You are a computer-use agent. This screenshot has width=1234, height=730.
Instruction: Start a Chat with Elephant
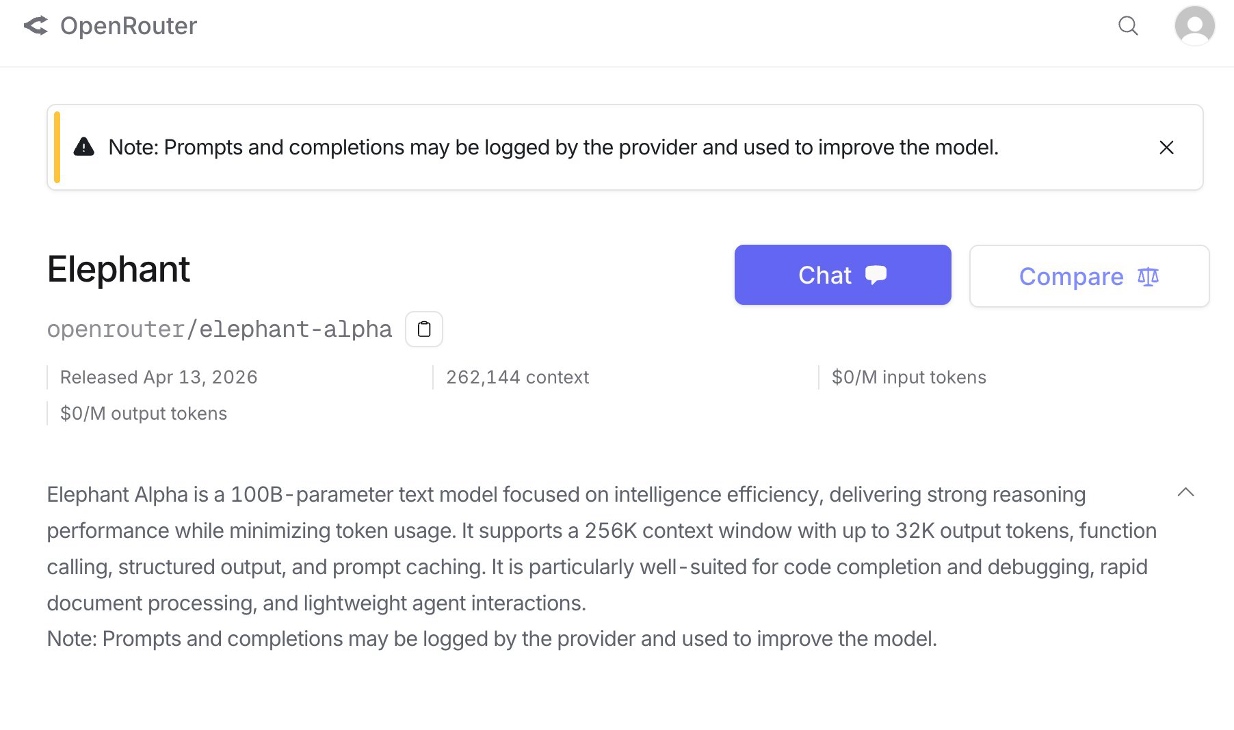[x=825, y=275]
